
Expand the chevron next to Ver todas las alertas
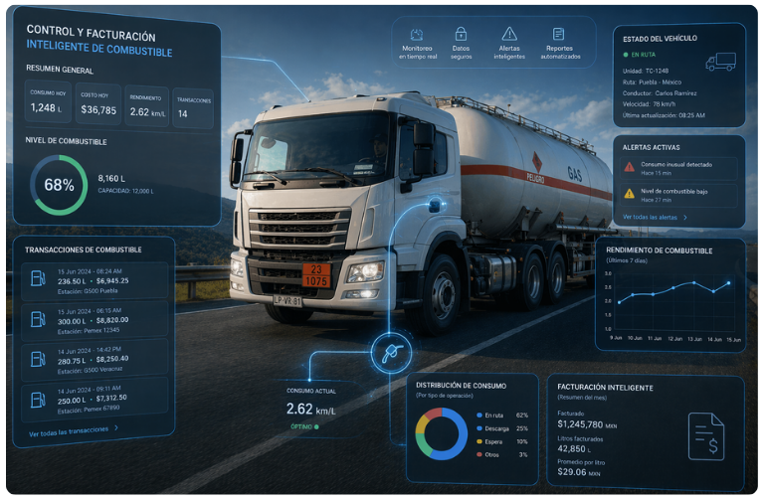point(684,217)
